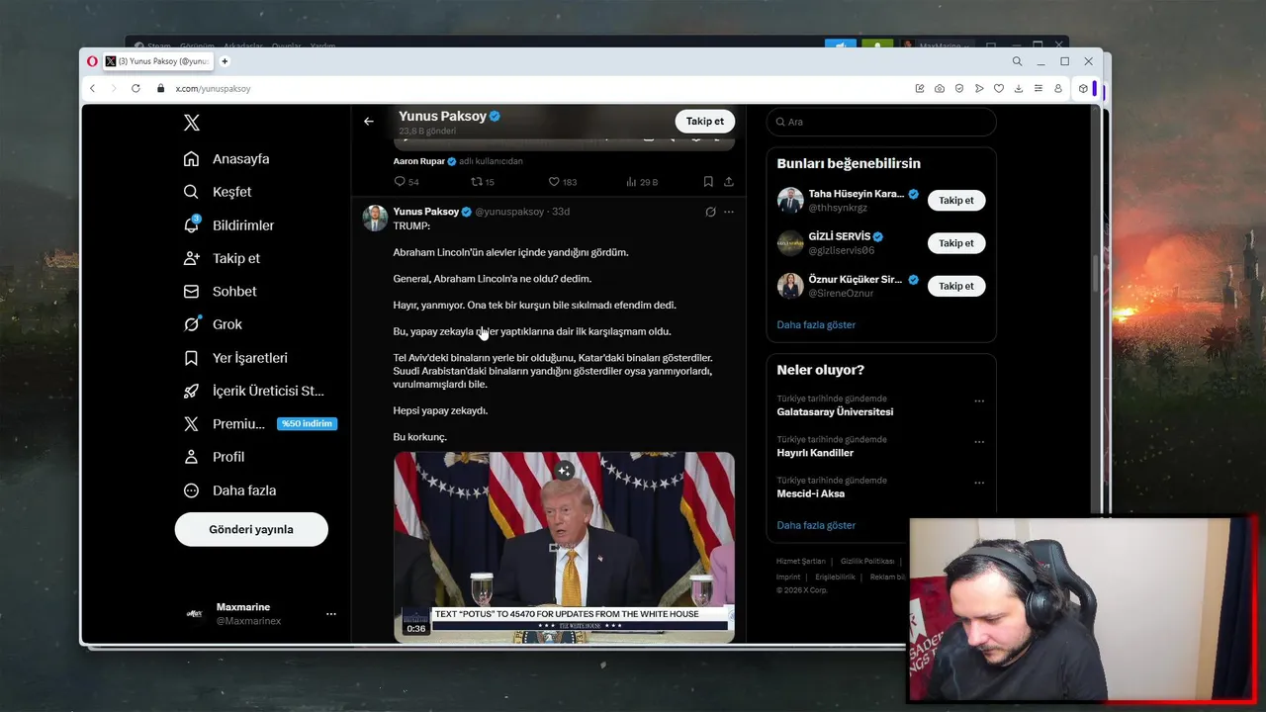Play the Trump video thumbnail
The width and height of the screenshot is (1266, 712).
(564, 547)
